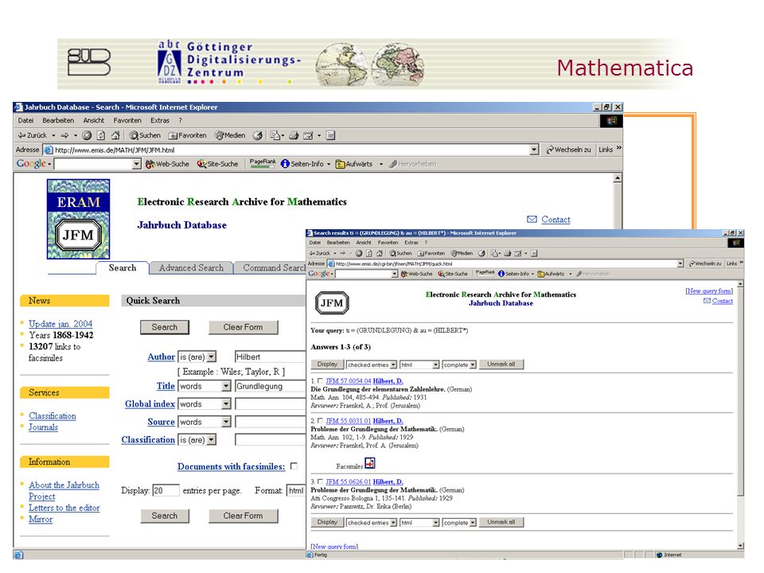The image size is (764, 573).
Task: Click Google Site-Suche in the Jahrbuch Database window
Action: (x=218, y=164)
